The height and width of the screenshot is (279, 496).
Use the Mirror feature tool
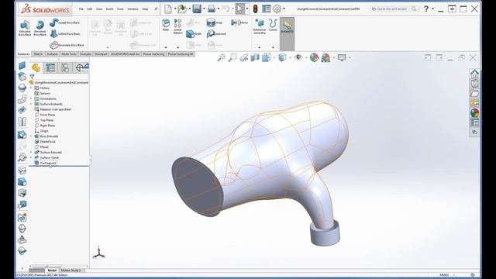tap(239, 22)
